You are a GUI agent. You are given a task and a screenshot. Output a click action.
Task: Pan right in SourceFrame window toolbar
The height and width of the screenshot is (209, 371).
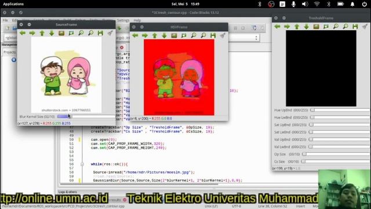(32, 33)
